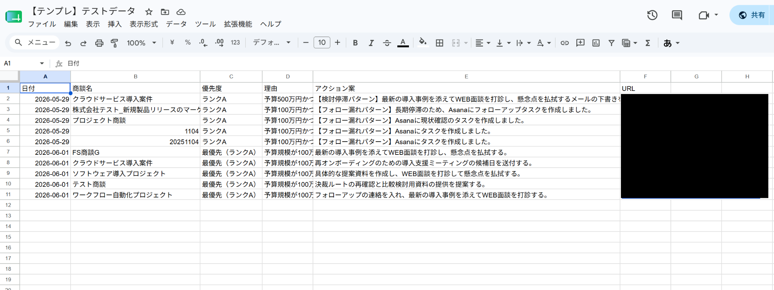The image size is (774, 290).
Task: Select row 7 header
Action: pos(8,152)
